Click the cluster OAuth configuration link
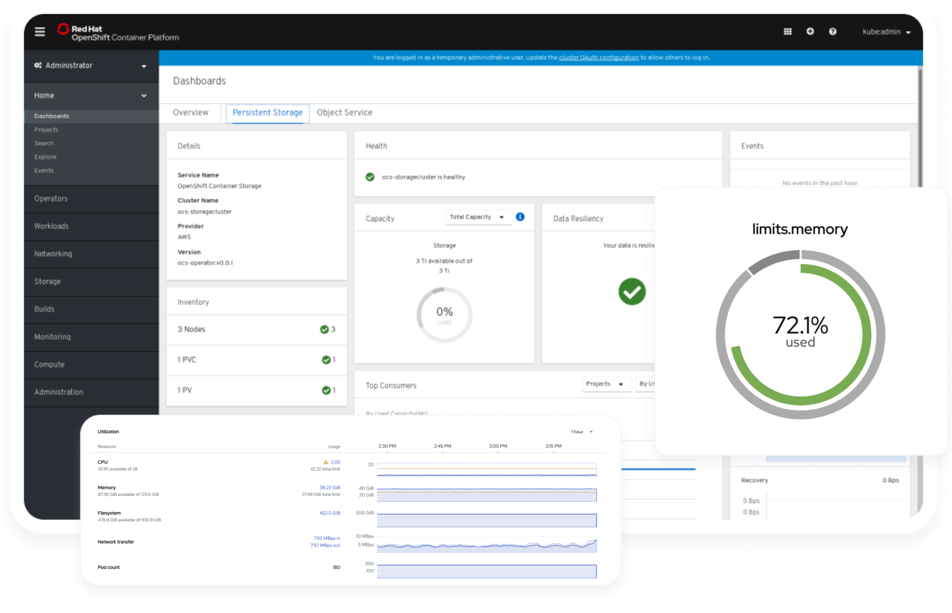The width and height of the screenshot is (952, 613). point(599,58)
